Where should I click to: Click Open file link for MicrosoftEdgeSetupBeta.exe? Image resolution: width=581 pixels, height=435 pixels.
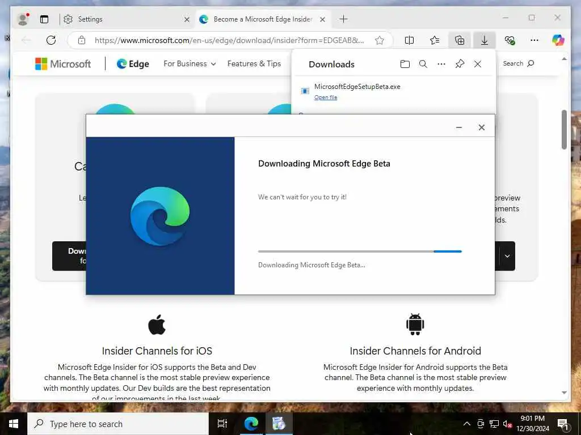point(326,97)
